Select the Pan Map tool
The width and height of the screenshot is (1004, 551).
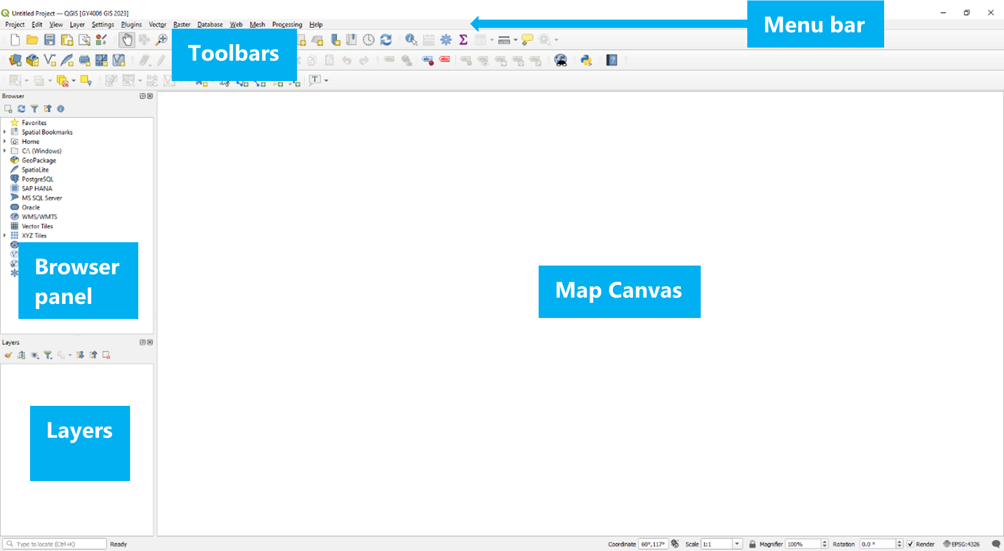(127, 40)
